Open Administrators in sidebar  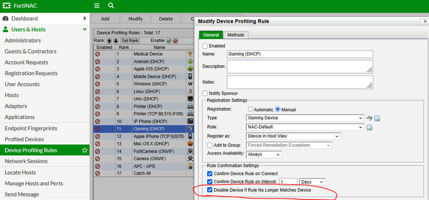point(23,40)
